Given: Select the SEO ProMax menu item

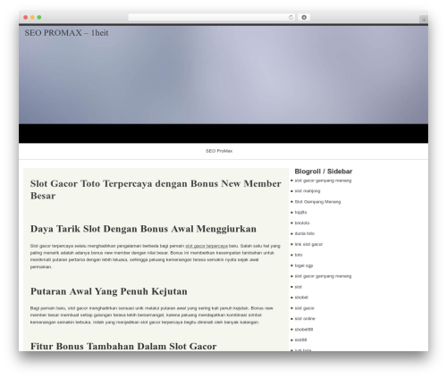Looking at the screenshot, I should (219, 151).
